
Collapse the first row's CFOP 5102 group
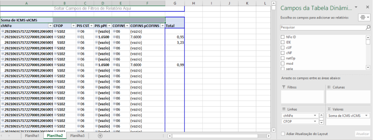[x=55, y=31]
